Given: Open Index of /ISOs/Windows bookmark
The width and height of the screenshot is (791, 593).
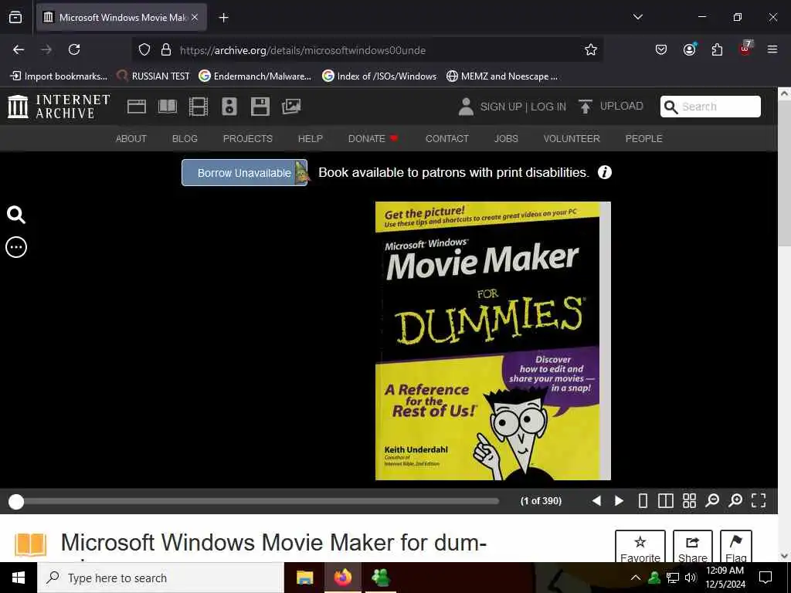Looking at the screenshot, I should [x=379, y=76].
